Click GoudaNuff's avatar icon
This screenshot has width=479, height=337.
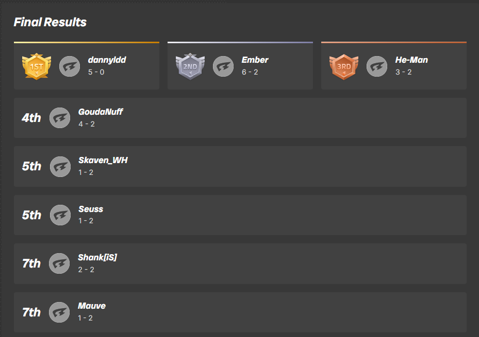click(60, 118)
